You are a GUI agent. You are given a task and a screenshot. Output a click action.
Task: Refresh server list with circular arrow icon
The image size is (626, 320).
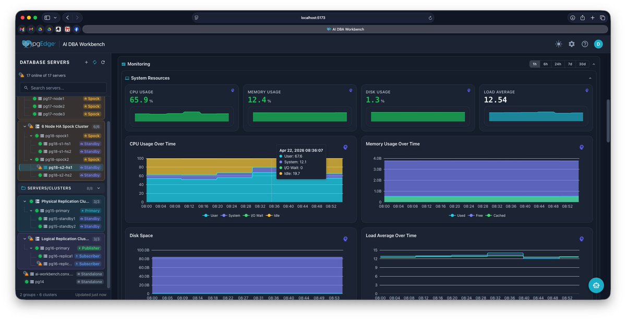click(x=103, y=62)
